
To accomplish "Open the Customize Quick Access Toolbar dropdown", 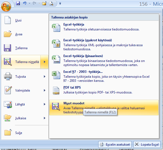I will point(60,4).
